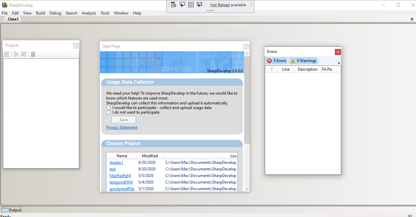Open the Output panel tab

click(x=12, y=210)
